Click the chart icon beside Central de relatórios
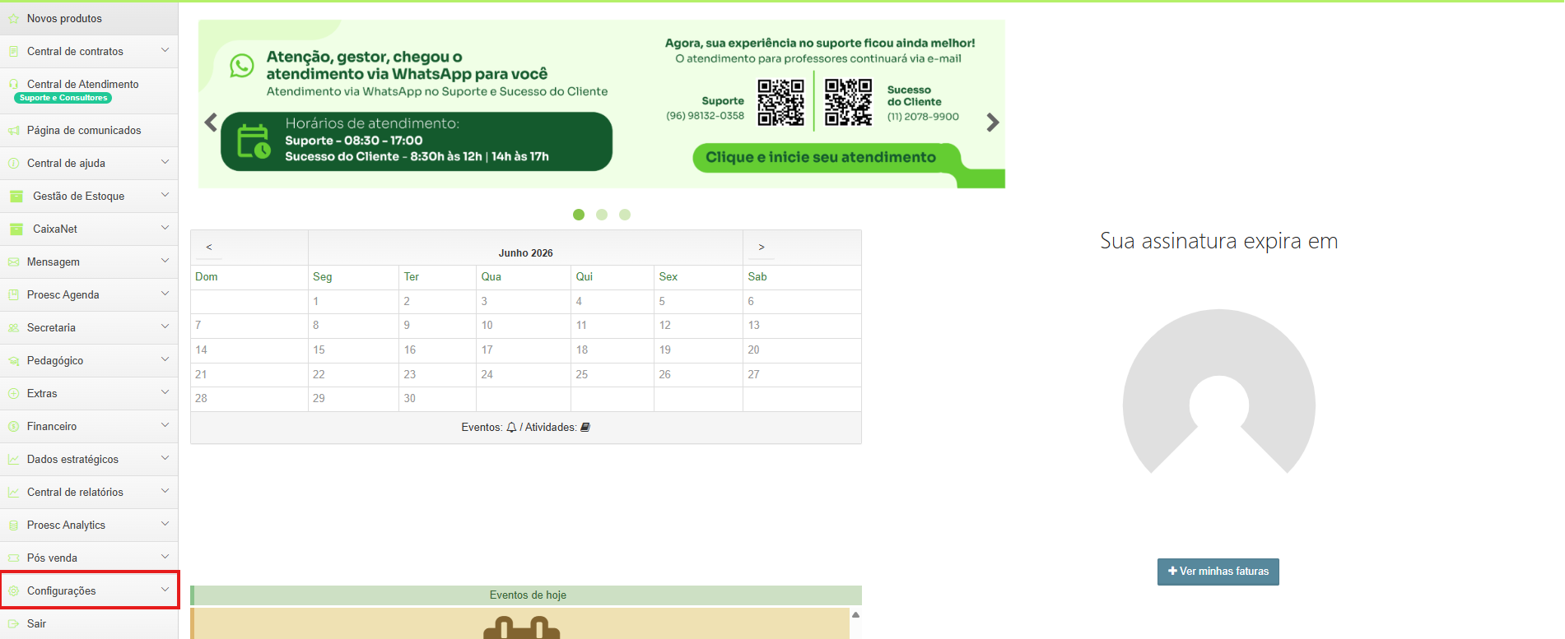Screen dimensions: 1565x639 [13, 492]
